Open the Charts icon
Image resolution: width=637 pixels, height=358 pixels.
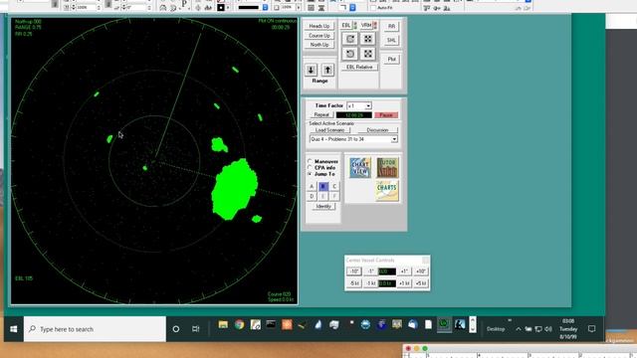[387, 191]
